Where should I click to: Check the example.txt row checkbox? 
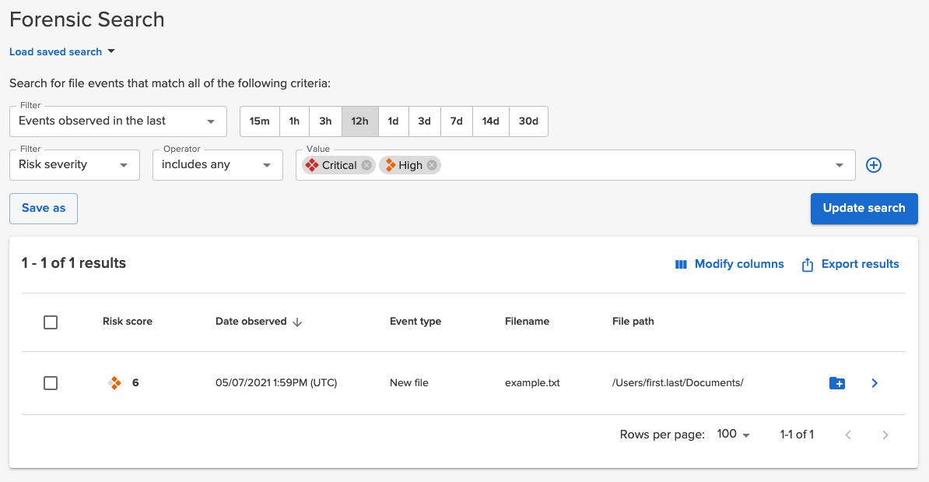click(x=51, y=382)
